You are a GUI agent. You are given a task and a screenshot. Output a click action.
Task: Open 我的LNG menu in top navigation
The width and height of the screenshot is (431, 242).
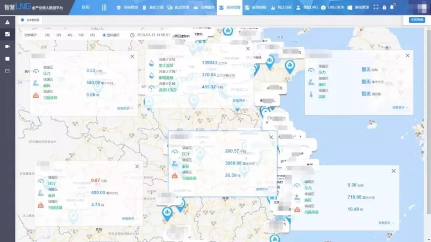[307, 7]
